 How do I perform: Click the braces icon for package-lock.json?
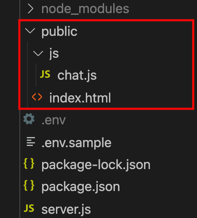coord(29,164)
